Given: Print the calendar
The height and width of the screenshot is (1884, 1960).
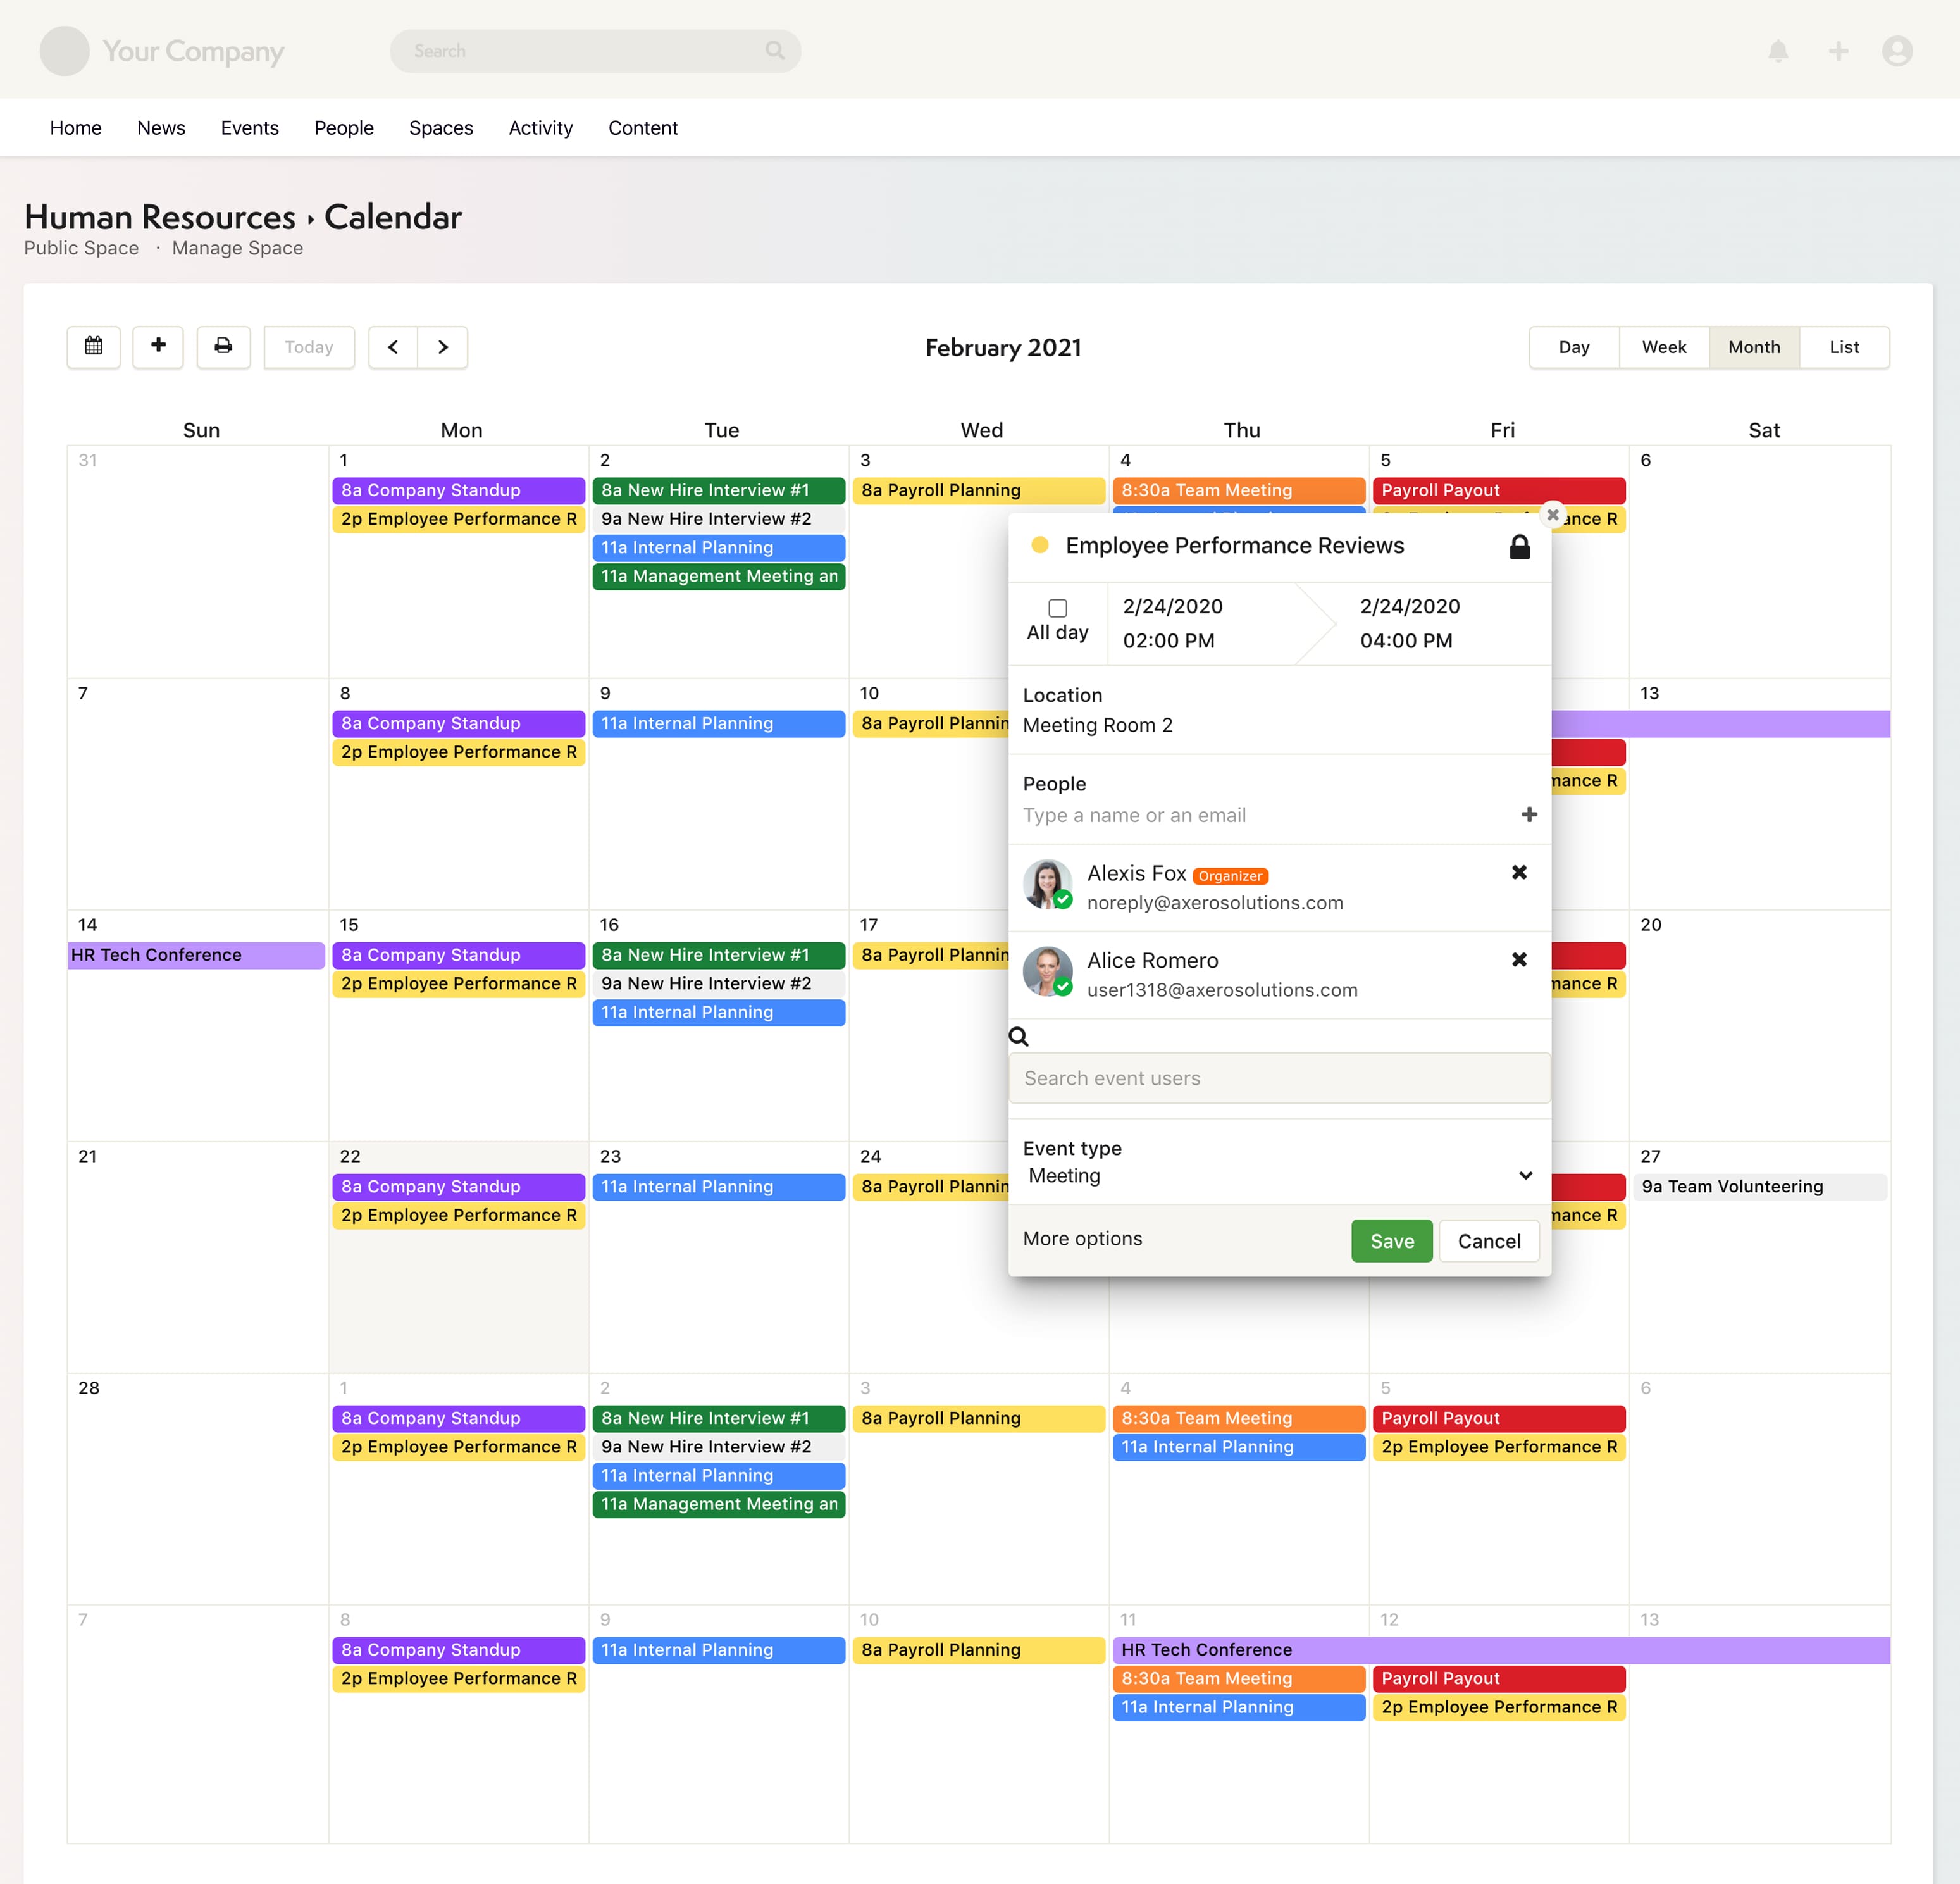Looking at the screenshot, I should click(223, 347).
